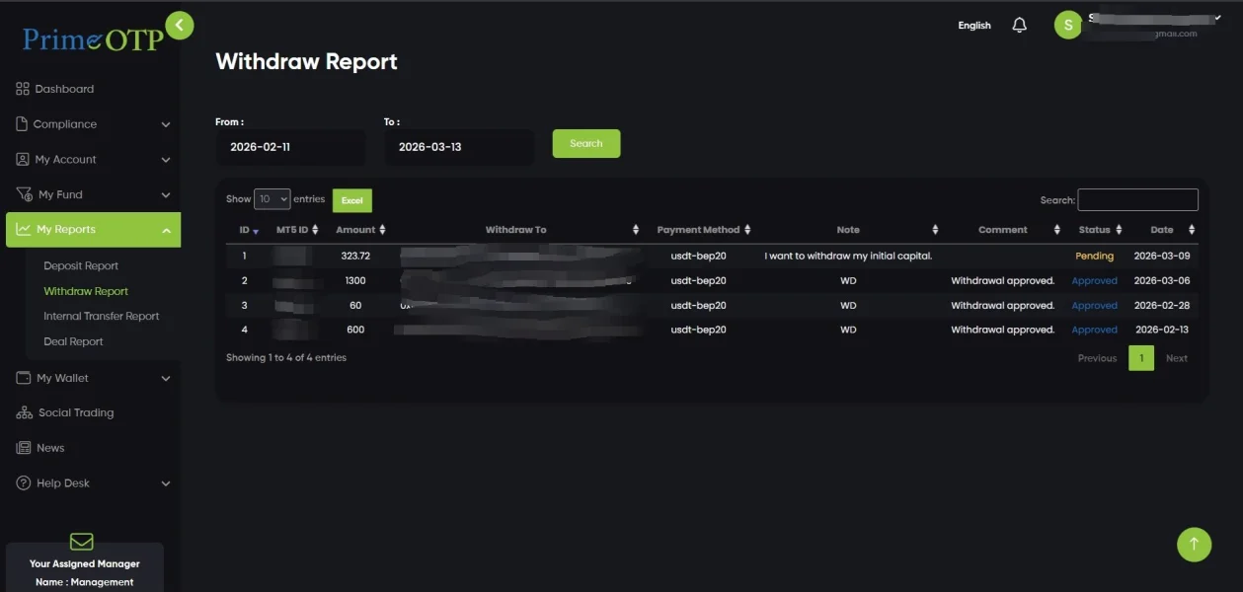Open the English language selector

[x=974, y=26]
